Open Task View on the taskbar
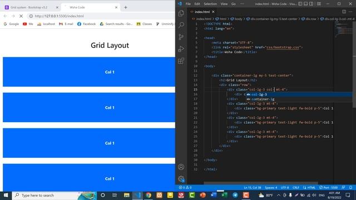This screenshot has height=200, width=356. click(115, 195)
